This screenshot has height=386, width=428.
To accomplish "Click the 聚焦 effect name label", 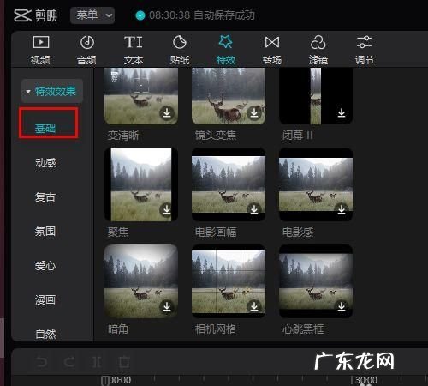I will coord(118,232).
